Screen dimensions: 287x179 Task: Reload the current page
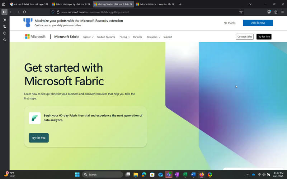25,12
